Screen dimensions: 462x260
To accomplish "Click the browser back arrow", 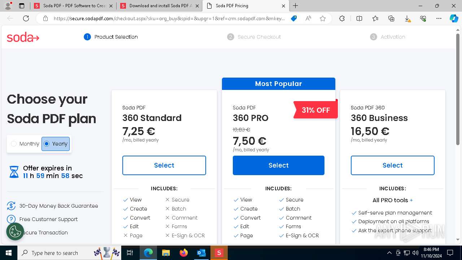I will (10, 18).
